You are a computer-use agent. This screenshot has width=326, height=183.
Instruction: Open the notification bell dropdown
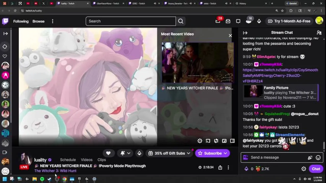(125, 153)
